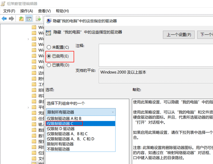Click the policy setting icon beside dialog heading
The width and height of the screenshot is (213, 164).
[x=48, y=33]
